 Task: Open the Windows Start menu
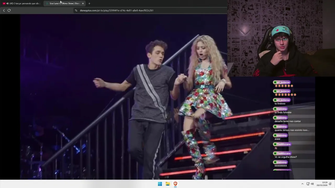[160, 184]
